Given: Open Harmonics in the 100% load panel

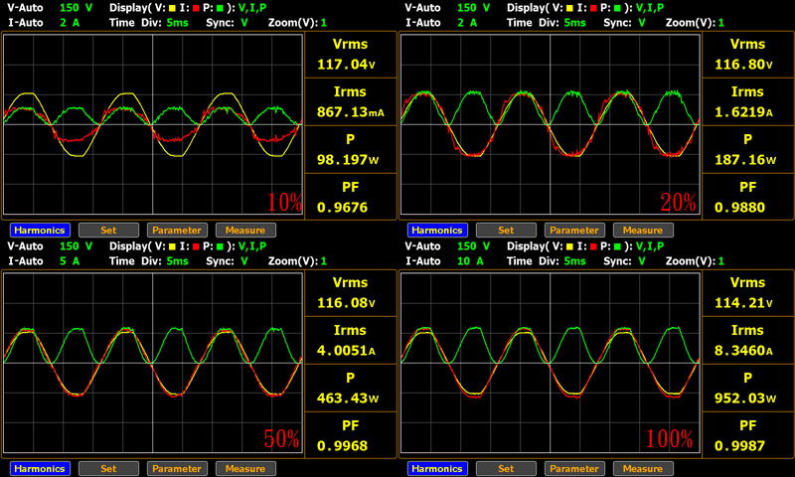Looking at the screenshot, I should pyautogui.click(x=437, y=468).
